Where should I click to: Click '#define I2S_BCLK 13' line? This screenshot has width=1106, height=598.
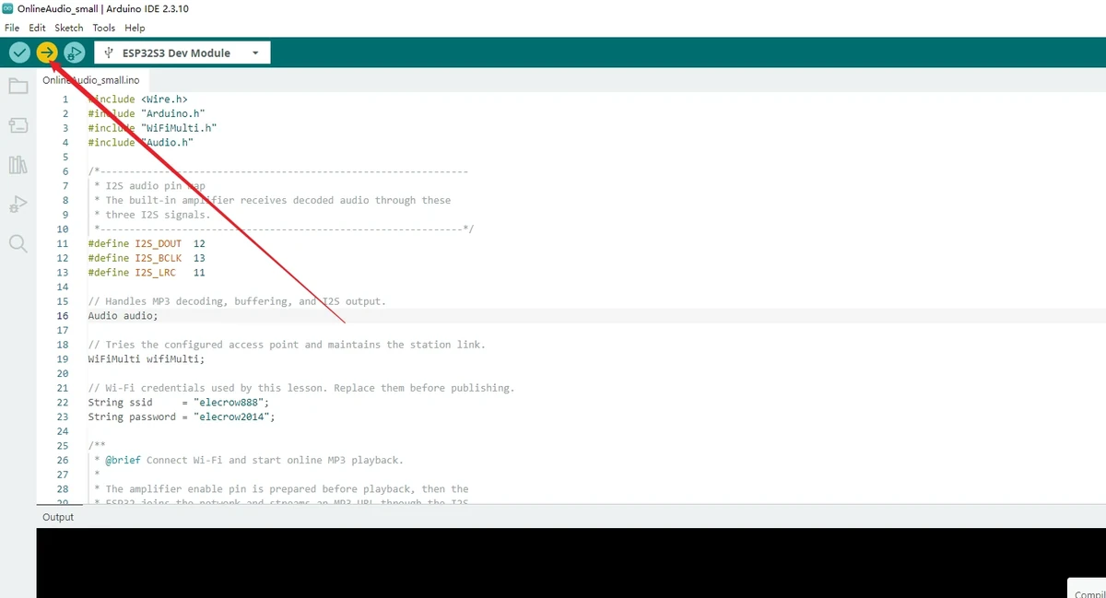coord(147,258)
